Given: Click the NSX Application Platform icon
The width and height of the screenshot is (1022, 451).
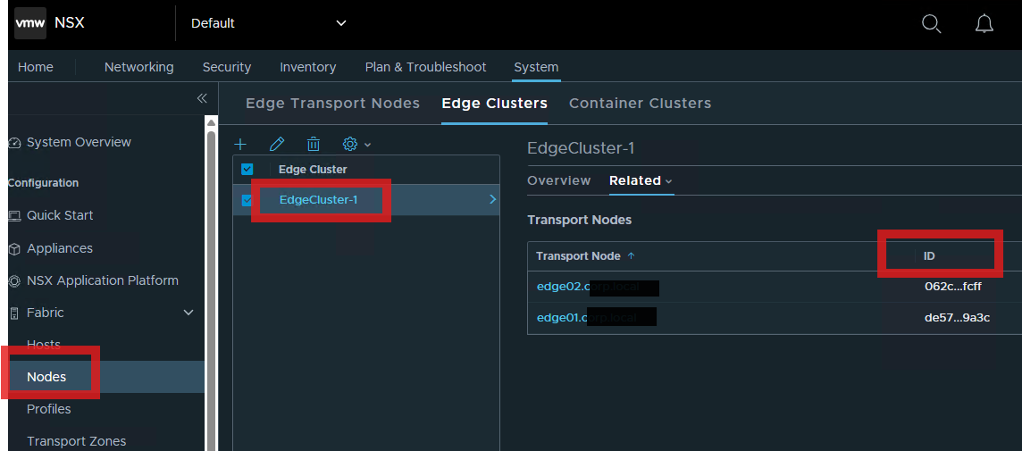Looking at the screenshot, I should (14, 281).
